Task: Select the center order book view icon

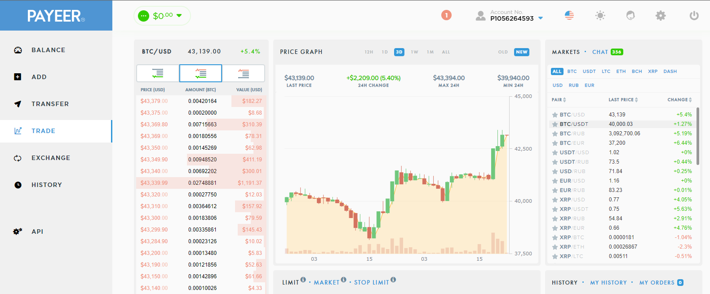Action: click(x=200, y=73)
